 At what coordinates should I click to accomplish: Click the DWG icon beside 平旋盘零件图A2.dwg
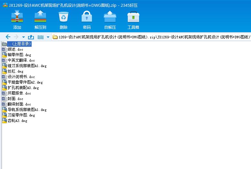[5, 82]
